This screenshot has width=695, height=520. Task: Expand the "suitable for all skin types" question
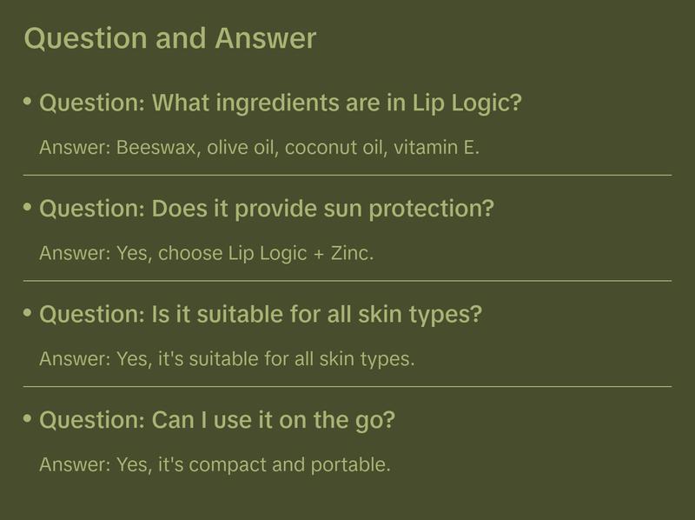pyautogui.click(x=261, y=315)
